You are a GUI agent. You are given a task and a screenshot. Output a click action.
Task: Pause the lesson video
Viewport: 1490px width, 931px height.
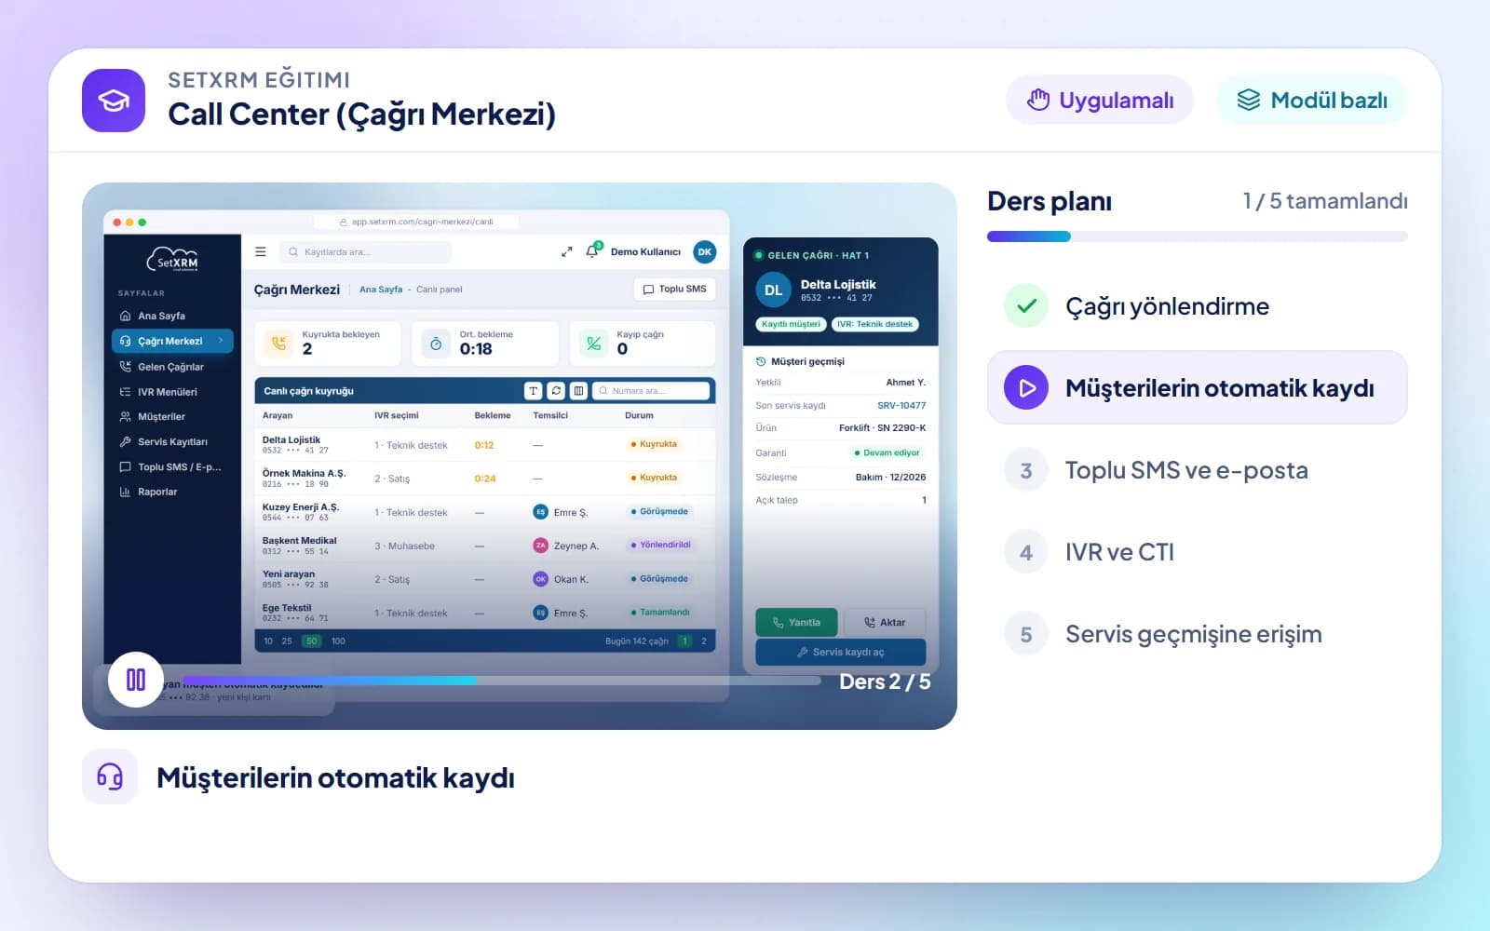[136, 680]
